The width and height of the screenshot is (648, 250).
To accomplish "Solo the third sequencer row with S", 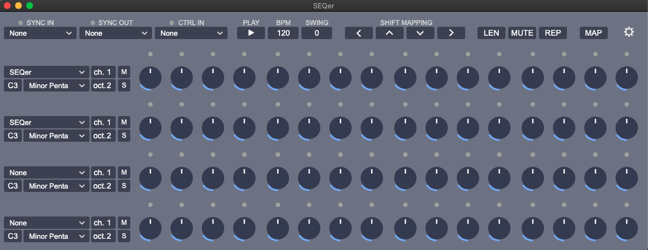I will point(124,186).
